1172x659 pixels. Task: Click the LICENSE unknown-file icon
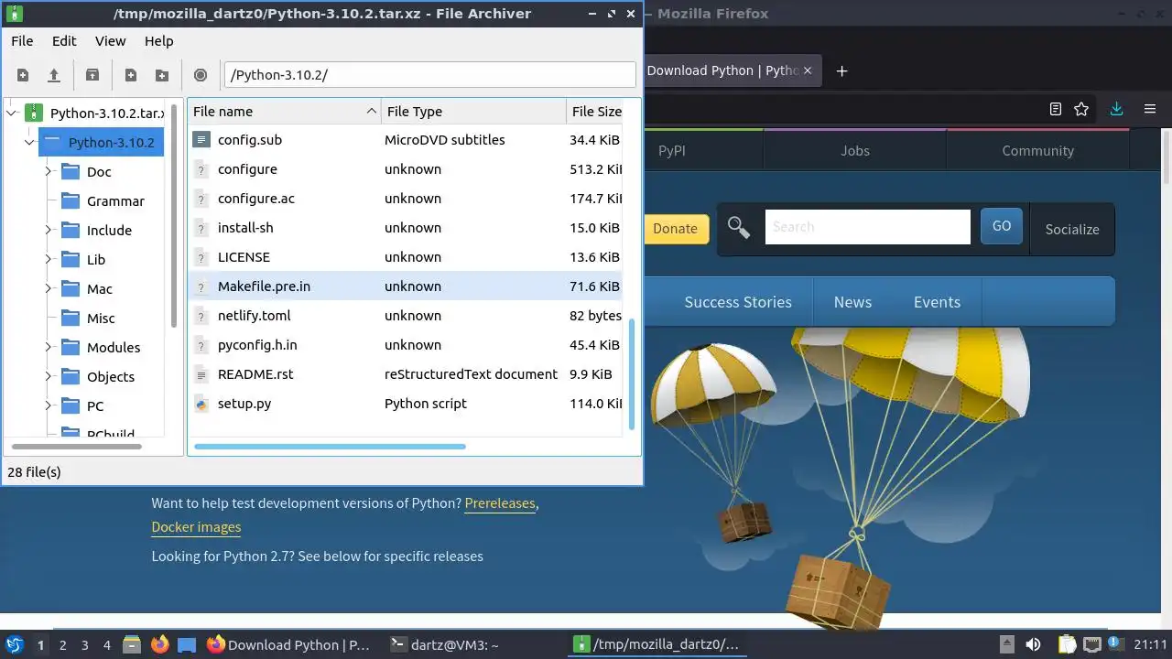[201, 257]
